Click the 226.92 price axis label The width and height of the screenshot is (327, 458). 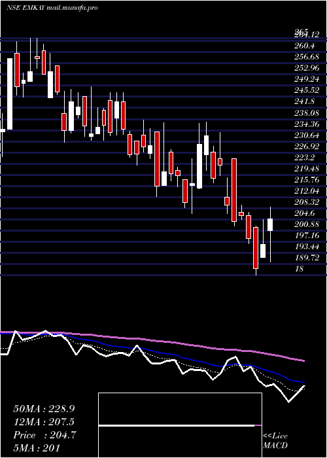click(307, 147)
